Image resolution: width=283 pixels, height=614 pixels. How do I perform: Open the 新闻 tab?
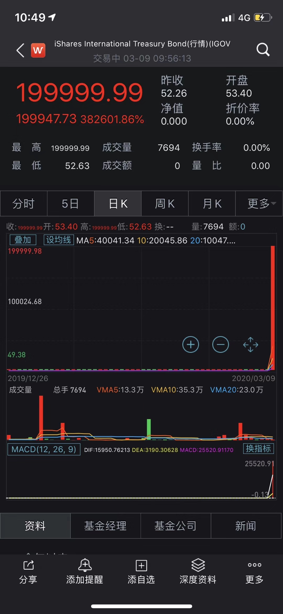point(246,526)
